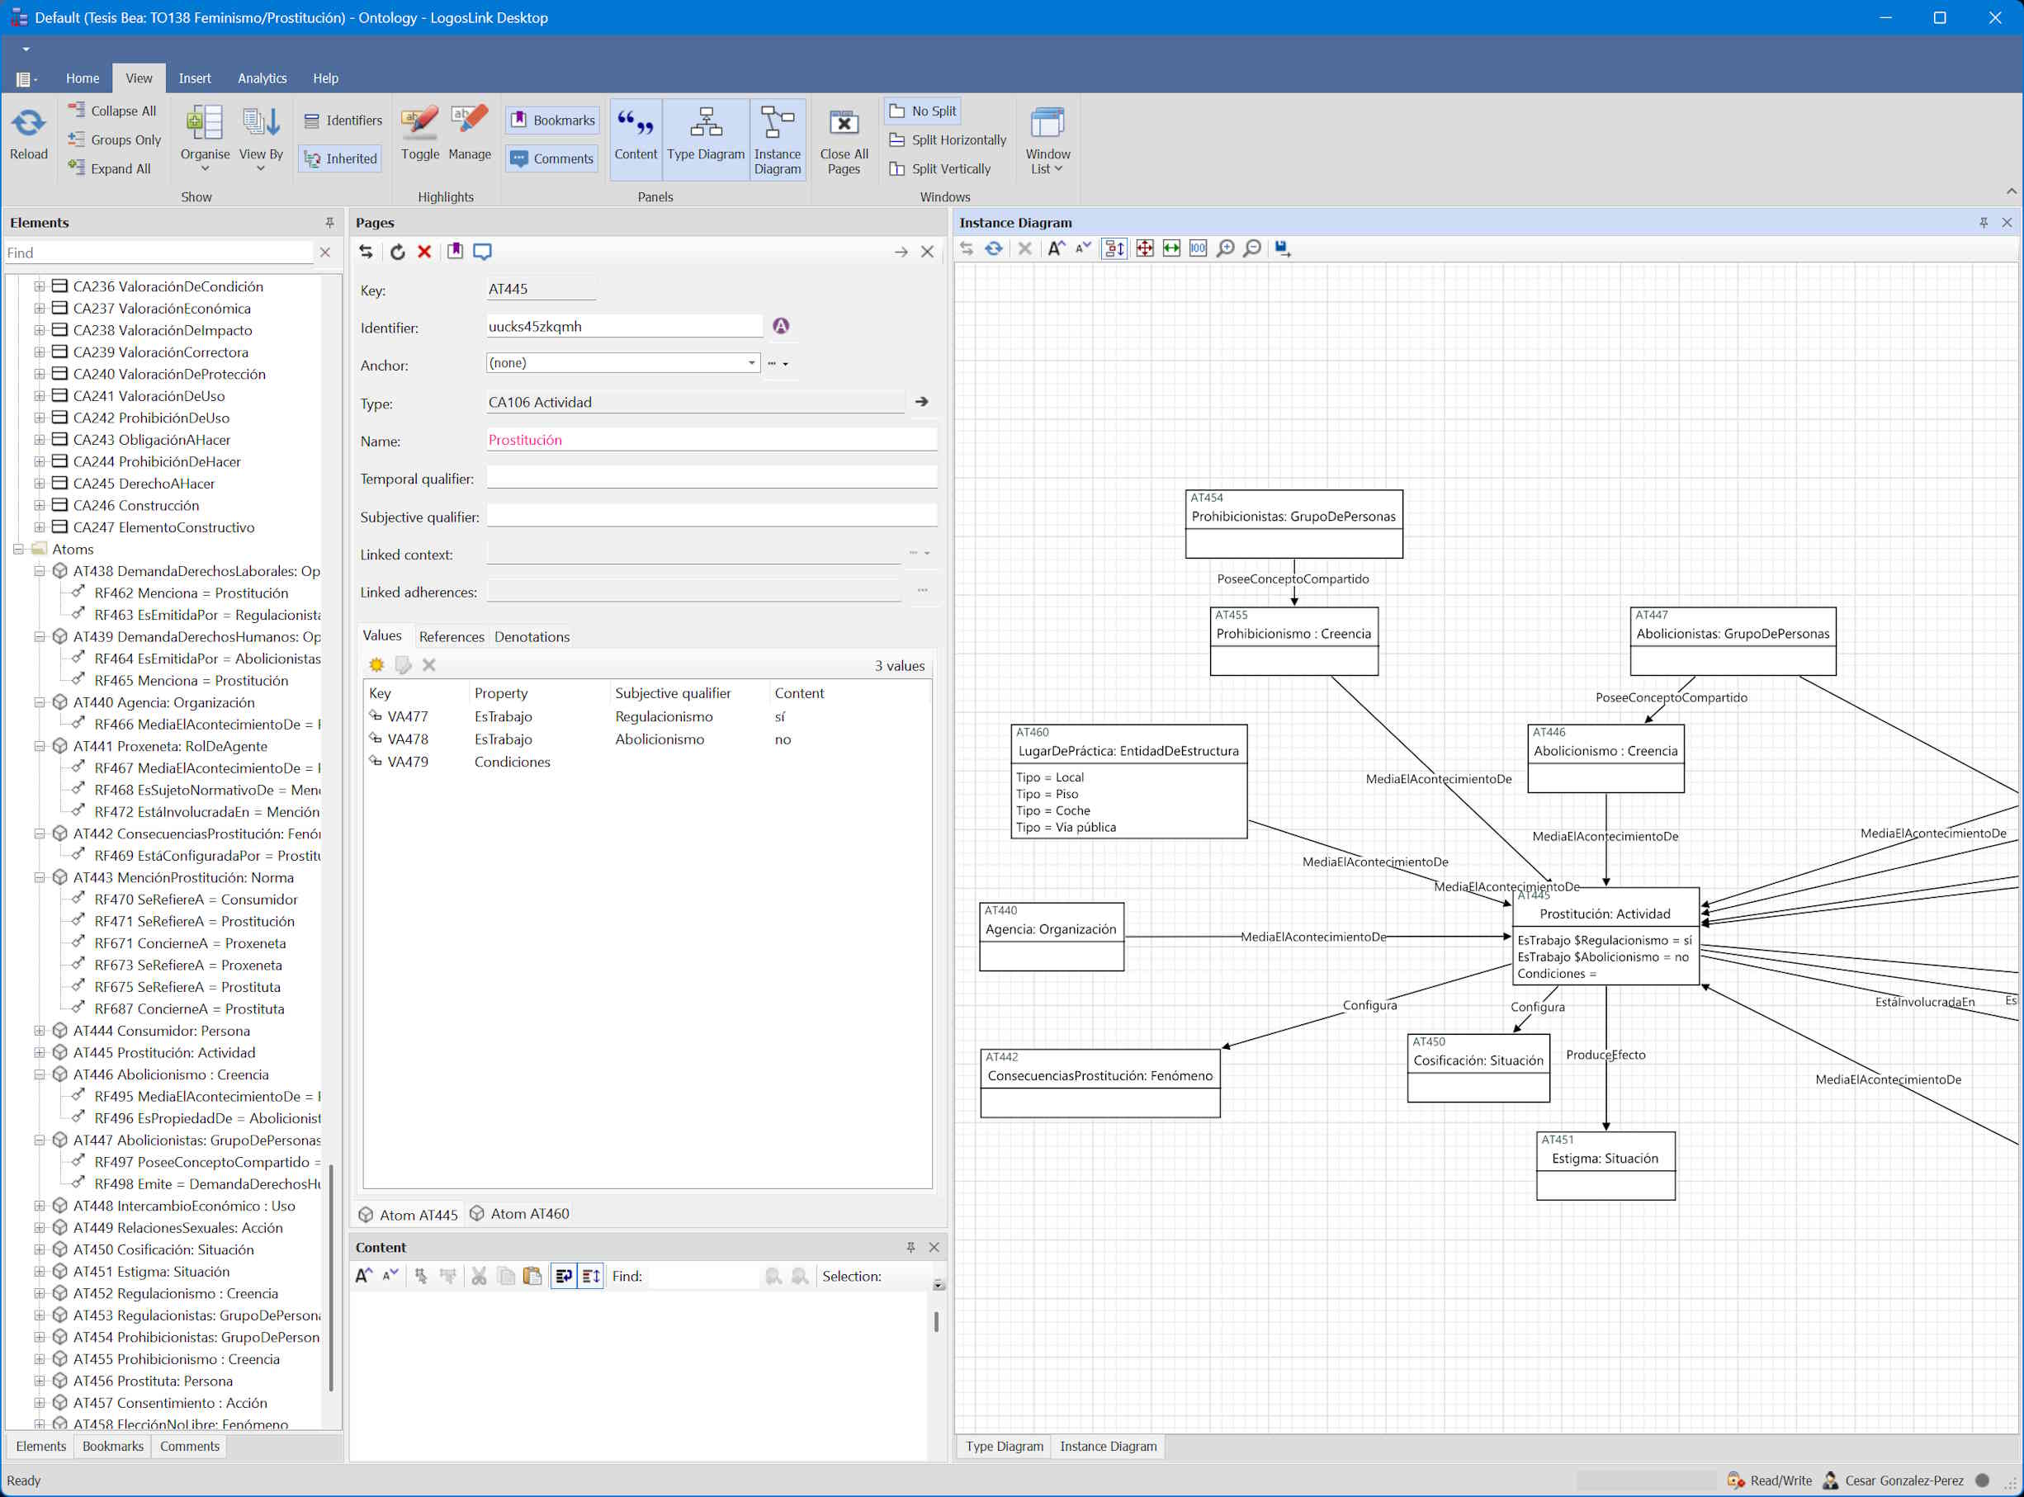Open the Anchor dropdown

pyautogui.click(x=751, y=363)
